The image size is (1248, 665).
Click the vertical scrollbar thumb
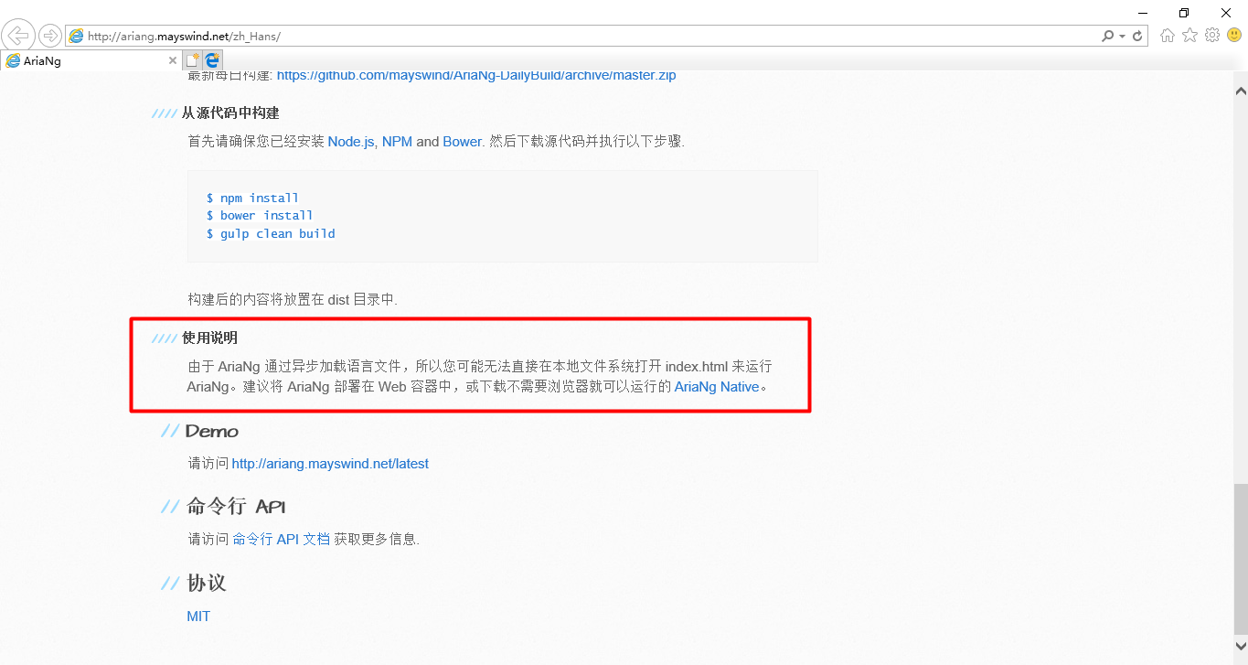point(1241,560)
